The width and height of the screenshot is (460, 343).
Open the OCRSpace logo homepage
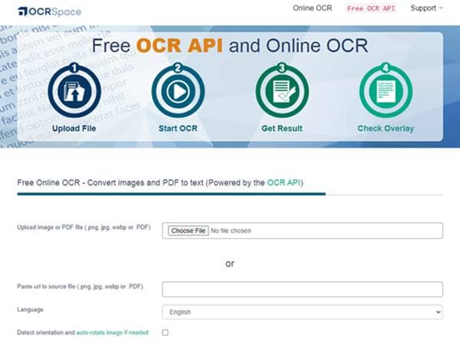coord(49,11)
